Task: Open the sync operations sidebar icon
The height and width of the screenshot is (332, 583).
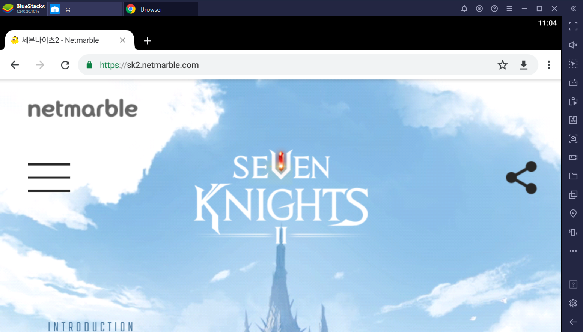Action: point(573,101)
